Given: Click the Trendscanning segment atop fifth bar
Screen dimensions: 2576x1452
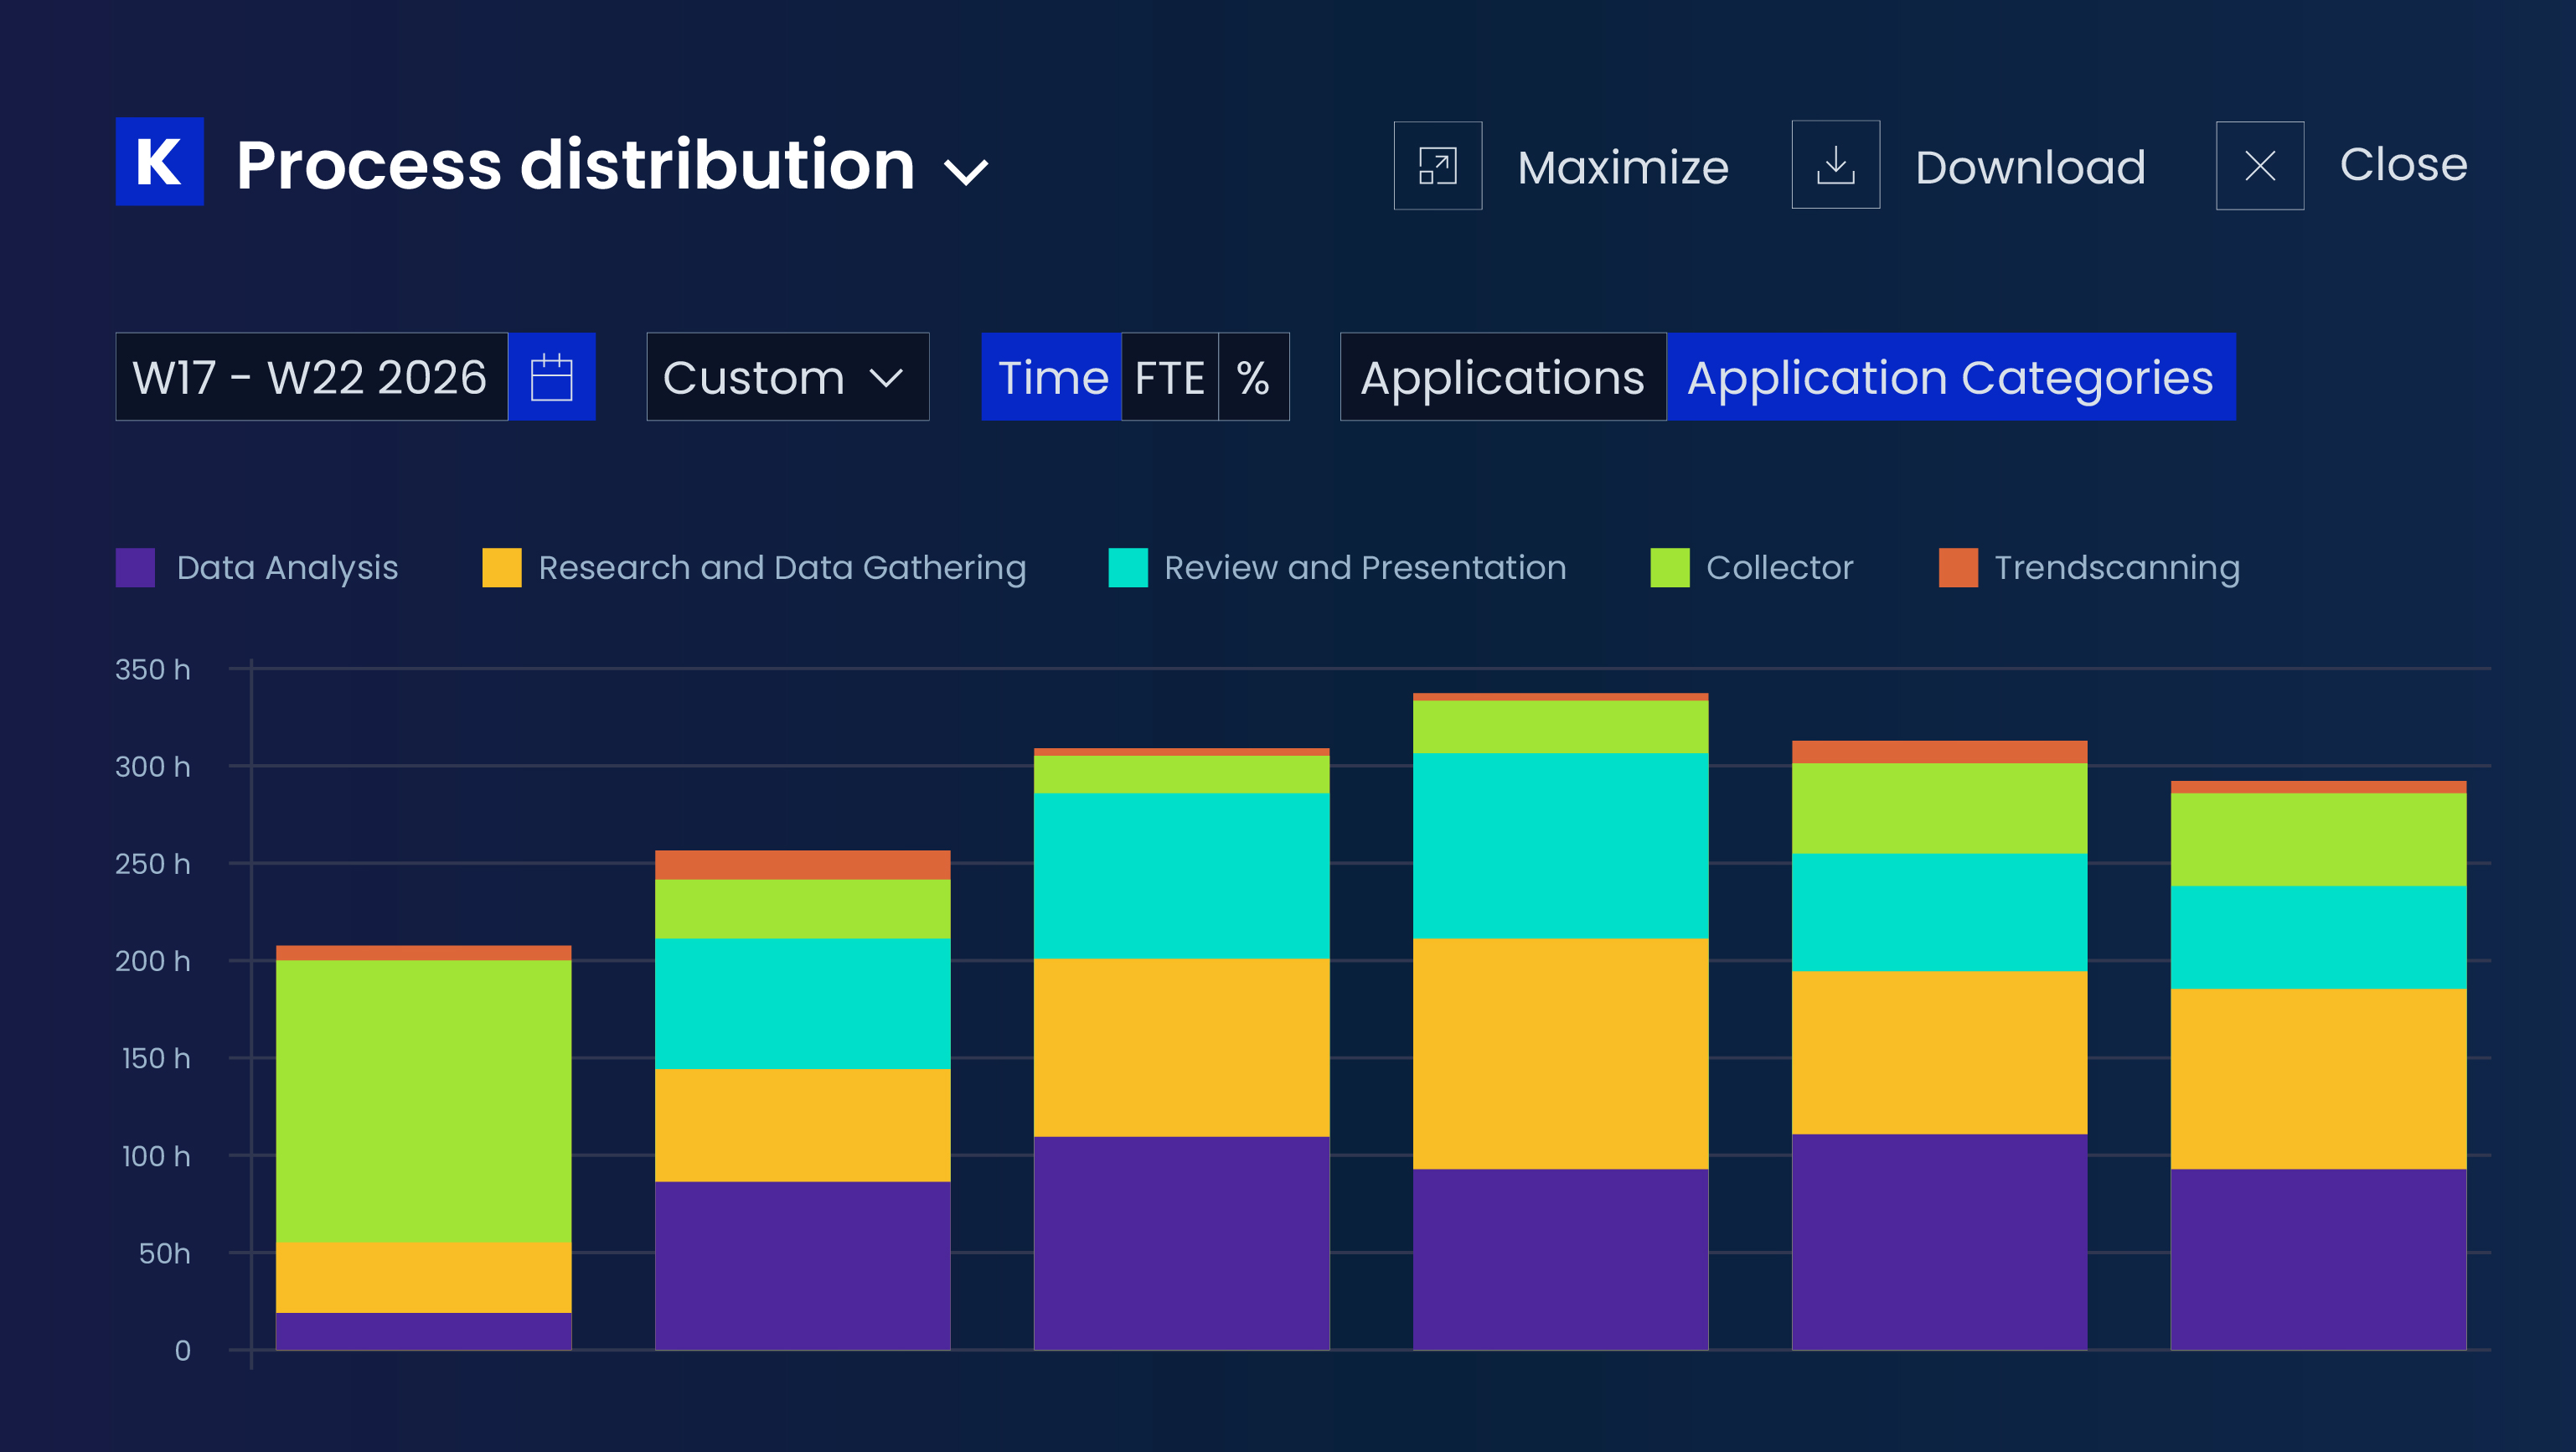Looking at the screenshot, I should (x=1939, y=752).
